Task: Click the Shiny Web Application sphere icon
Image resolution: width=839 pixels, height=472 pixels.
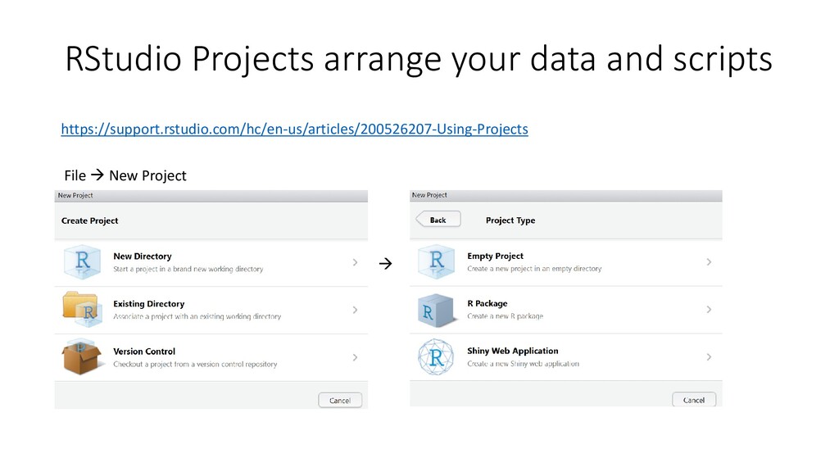Action: pos(436,357)
